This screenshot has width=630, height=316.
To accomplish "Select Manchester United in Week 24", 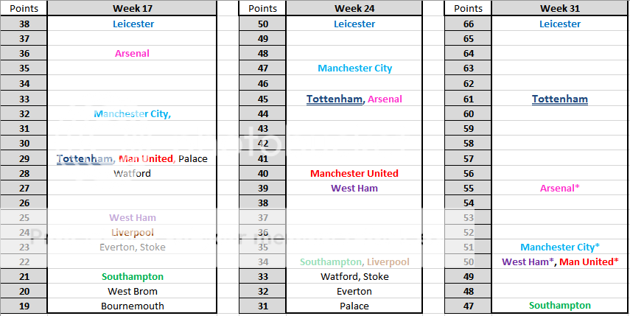I will click(x=354, y=173).
